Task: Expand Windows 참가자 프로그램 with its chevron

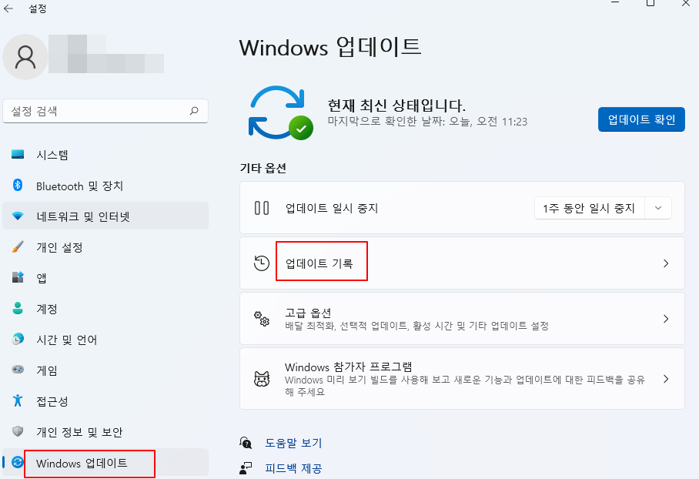Action: tap(666, 379)
